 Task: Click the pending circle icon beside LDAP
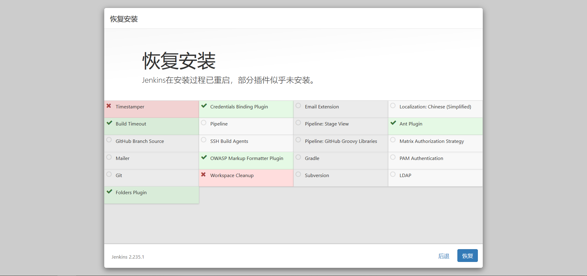point(393,174)
